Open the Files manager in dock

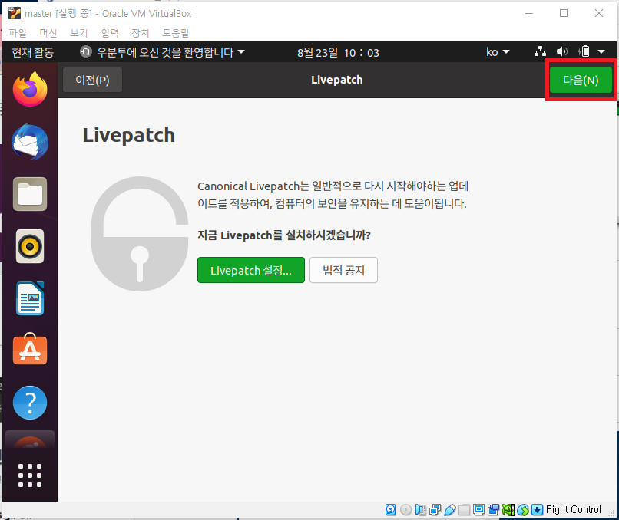(30, 194)
